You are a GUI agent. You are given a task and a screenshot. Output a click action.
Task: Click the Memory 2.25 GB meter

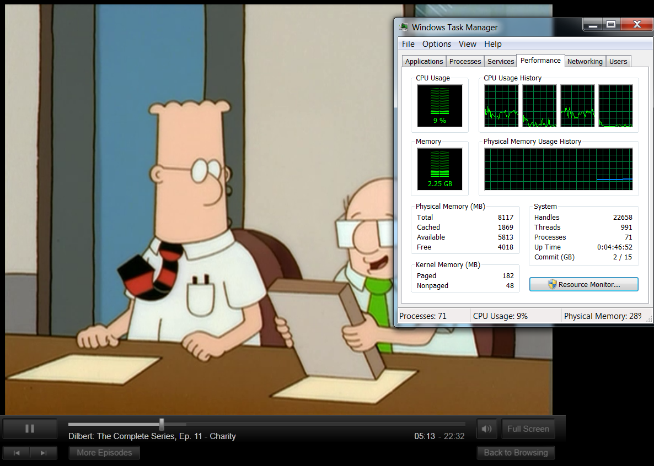pos(439,169)
